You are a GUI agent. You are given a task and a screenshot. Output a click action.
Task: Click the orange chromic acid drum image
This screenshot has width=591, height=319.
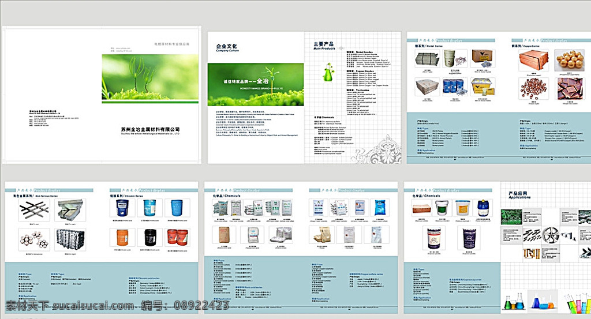122,237
